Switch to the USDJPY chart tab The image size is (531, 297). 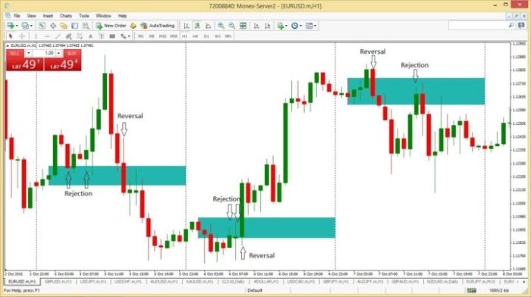[93, 281]
